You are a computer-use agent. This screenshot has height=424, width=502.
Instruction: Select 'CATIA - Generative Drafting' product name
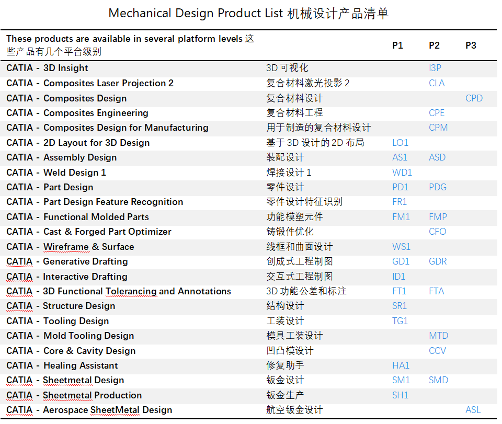[x=67, y=261]
